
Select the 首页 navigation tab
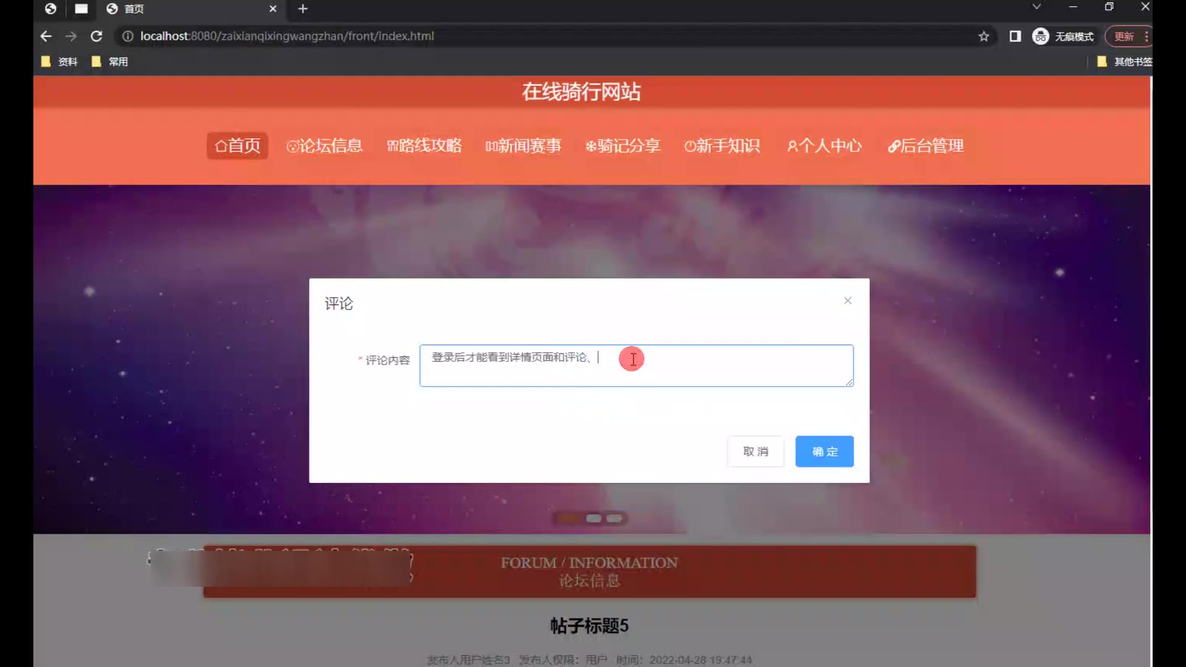[237, 146]
